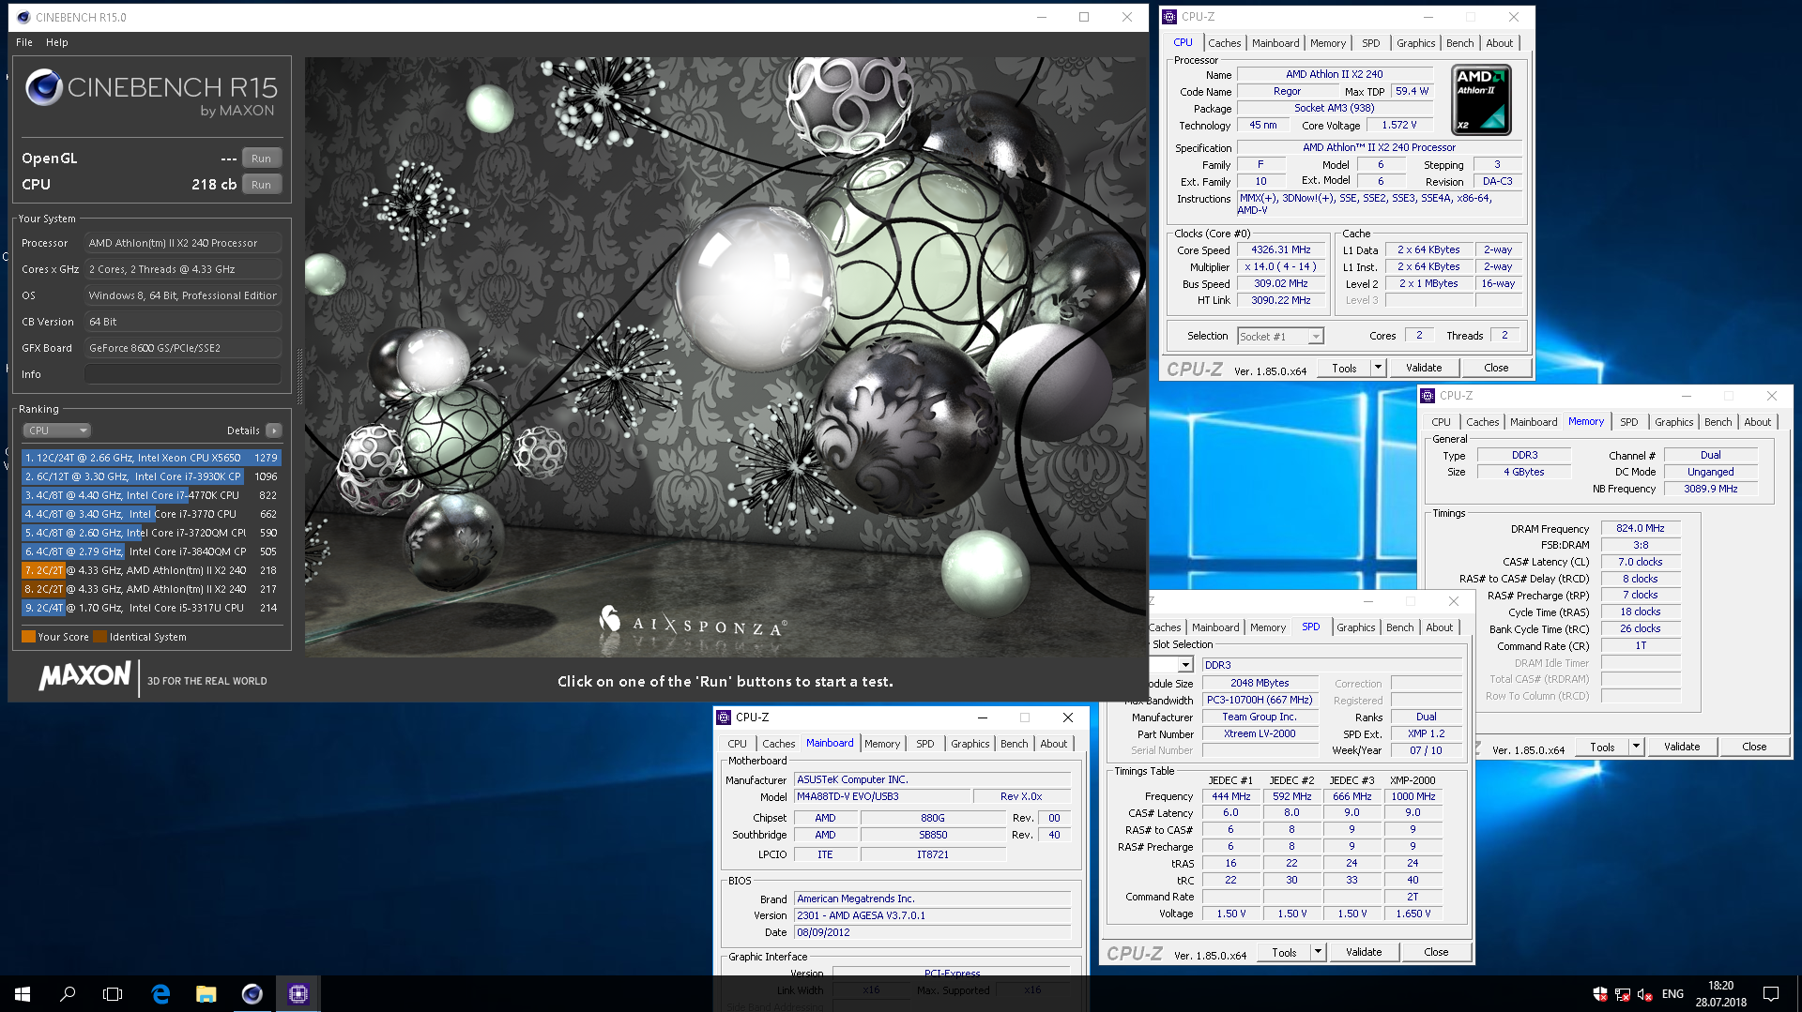The image size is (1802, 1012).
Task: Open taskbar search magnifier
Action: pyautogui.click(x=68, y=993)
